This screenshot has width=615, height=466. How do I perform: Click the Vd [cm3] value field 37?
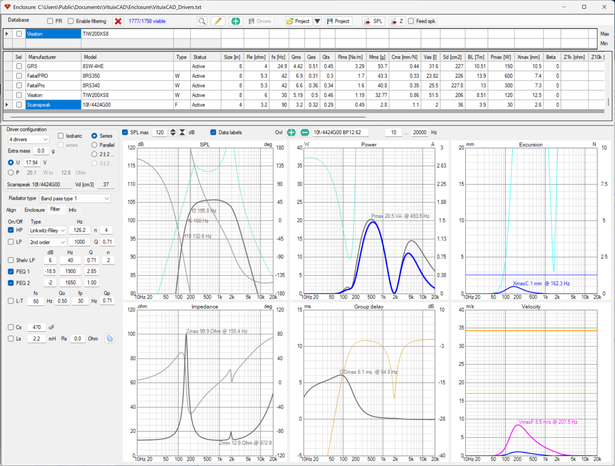[x=106, y=185]
